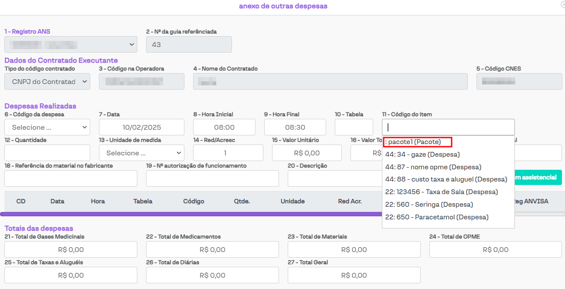
Task: Click the Referência do material no fabricante field
Action: point(71,178)
